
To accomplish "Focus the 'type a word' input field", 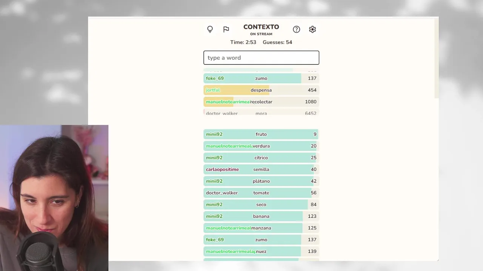I will coord(261,58).
